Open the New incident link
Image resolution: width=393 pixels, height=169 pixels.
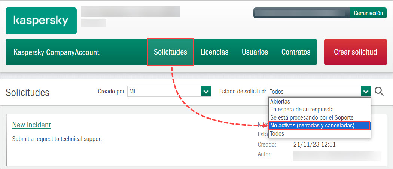click(31, 125)
